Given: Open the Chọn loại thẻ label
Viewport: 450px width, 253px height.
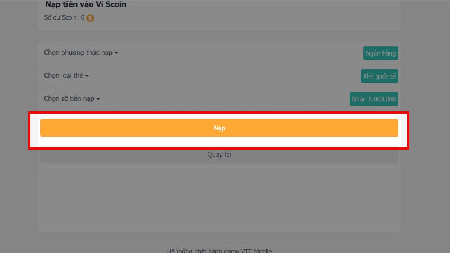Looking at the screenshot, I should pos(64,75).
